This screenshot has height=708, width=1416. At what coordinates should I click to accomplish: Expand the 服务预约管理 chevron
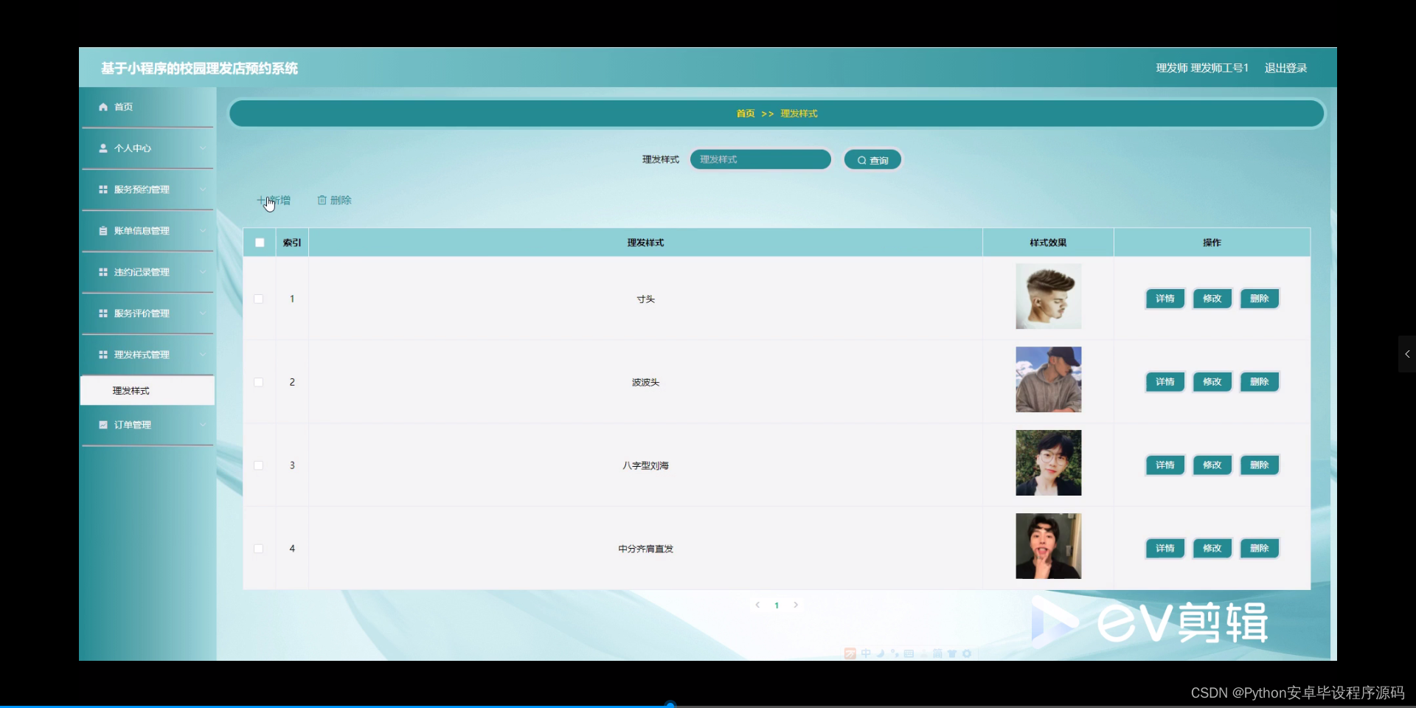coord(203,190)
